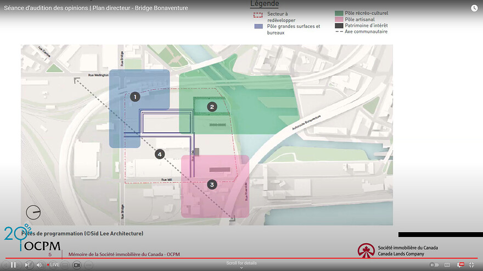The image size is (483, 271).
Task: Exit full screen mode
Action: click(x=471, y=265)
